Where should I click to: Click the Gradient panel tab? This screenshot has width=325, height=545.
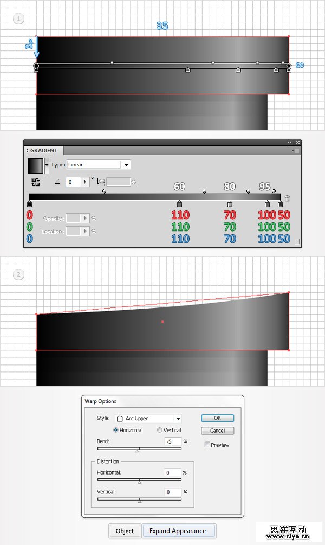tap(43, 150)
